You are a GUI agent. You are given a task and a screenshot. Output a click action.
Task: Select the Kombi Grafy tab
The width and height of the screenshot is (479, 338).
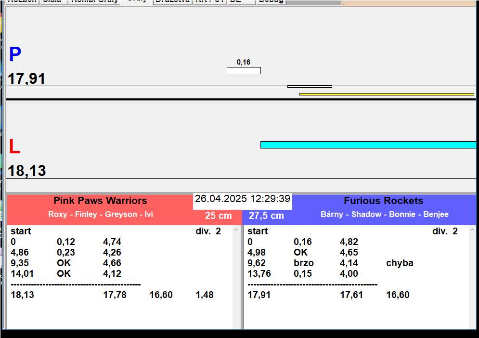coord(94,1)
